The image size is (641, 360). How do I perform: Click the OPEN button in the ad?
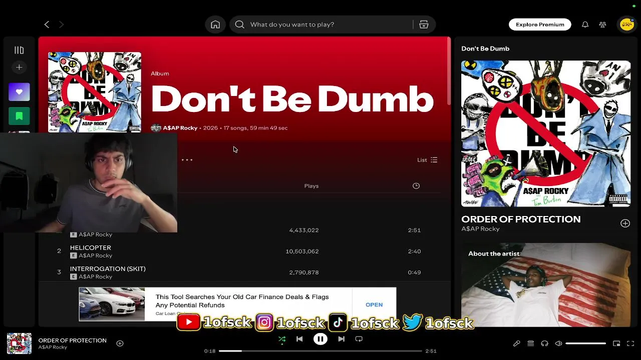click(x=374, y=304)
